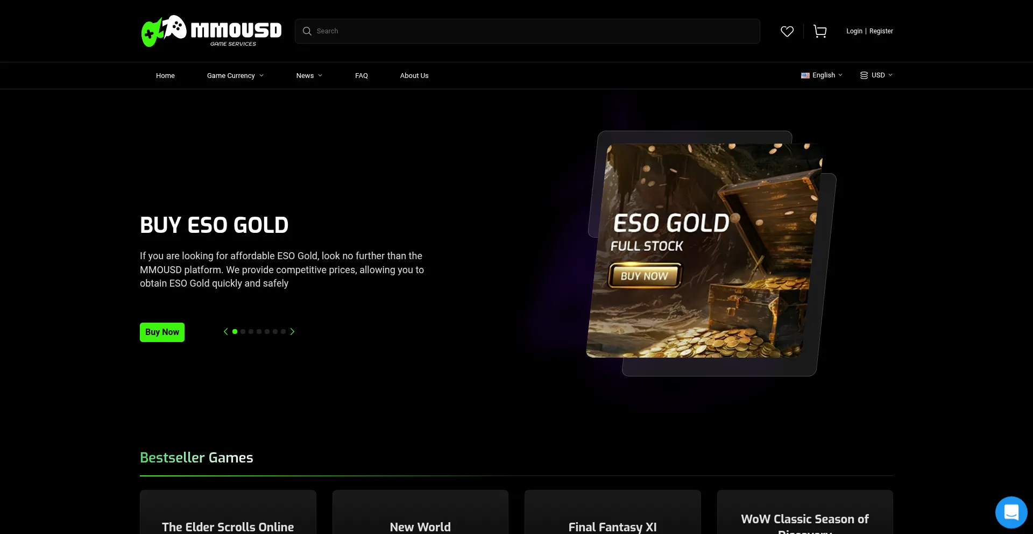
Task: Select the fourth carousel dot
Action: pos(259,332)
